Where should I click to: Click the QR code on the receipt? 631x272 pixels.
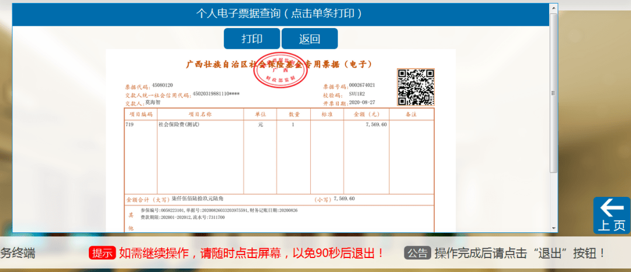tap(416, 87)
